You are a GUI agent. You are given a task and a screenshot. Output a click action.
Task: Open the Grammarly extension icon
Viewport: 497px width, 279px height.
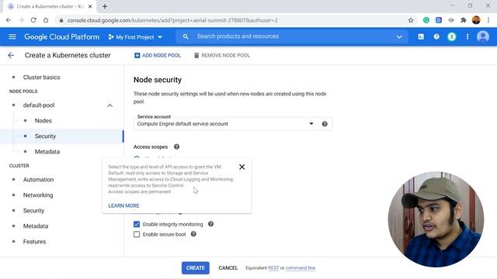pos(426,20)
